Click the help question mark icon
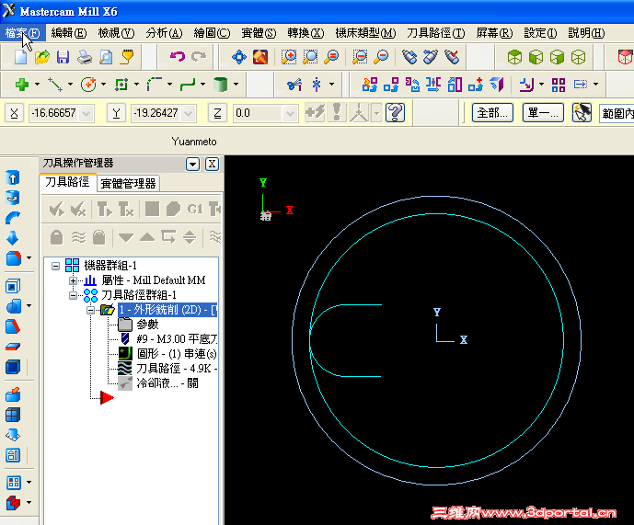This screenshot has height=525, width=634. coord(395,112)
